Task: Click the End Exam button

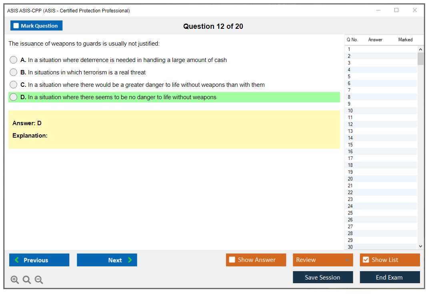Action: [x=390, y=277]
